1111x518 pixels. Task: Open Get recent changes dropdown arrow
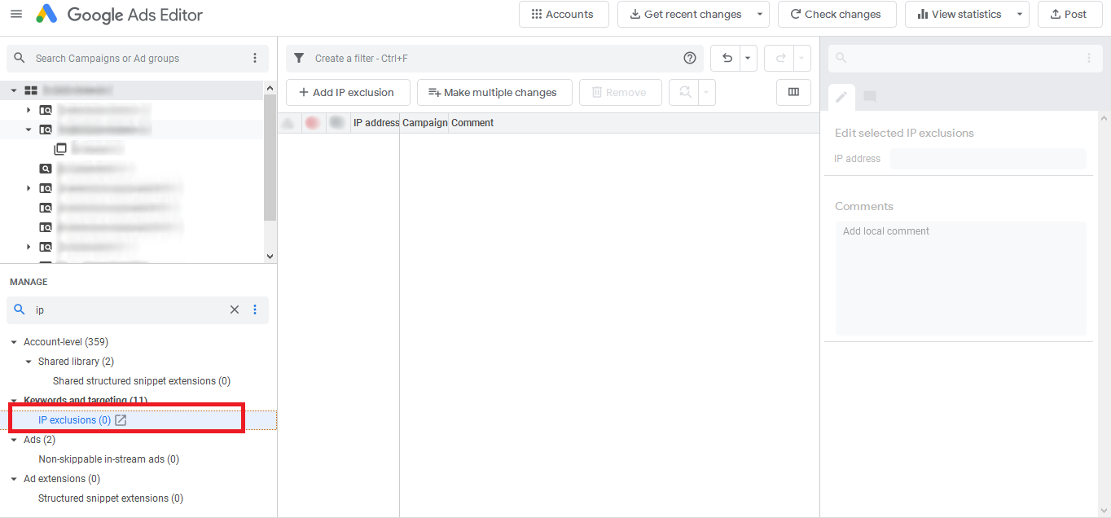(x=760, y=14)
